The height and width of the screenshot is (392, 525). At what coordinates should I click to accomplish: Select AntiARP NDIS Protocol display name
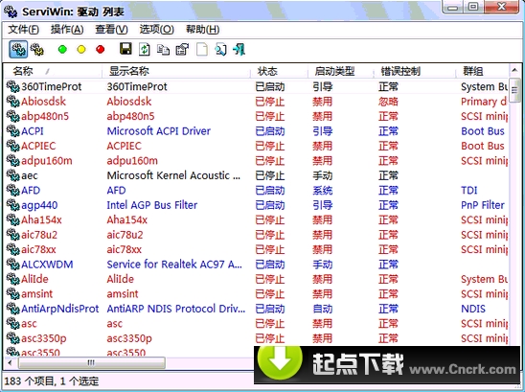point(176,309)
